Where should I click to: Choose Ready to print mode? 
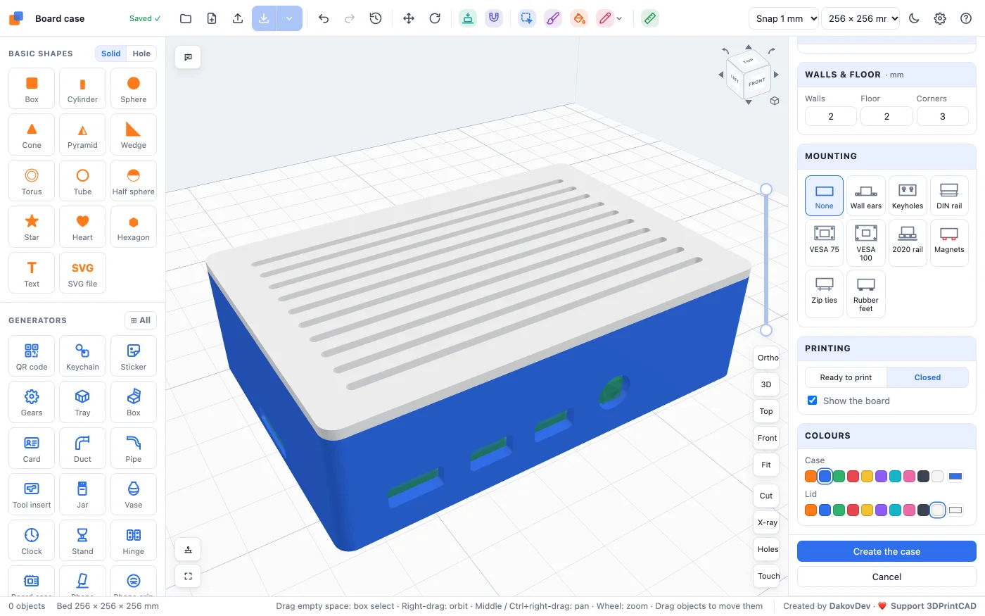tap(846, 377)
